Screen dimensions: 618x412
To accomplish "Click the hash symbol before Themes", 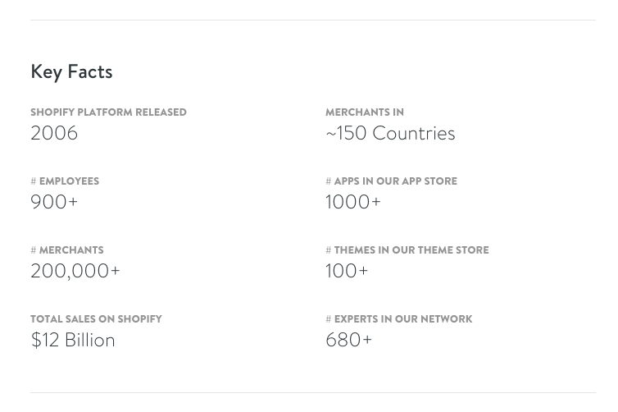I will (329, 250).
